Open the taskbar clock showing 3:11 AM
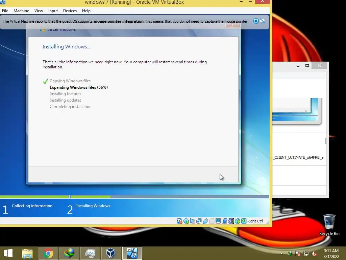 (x=331, y=253)
